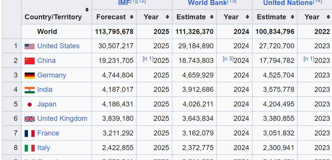Select Italy forecast 2,422,855
This screenshot has height=160, width=332.
tap(118, 148)
